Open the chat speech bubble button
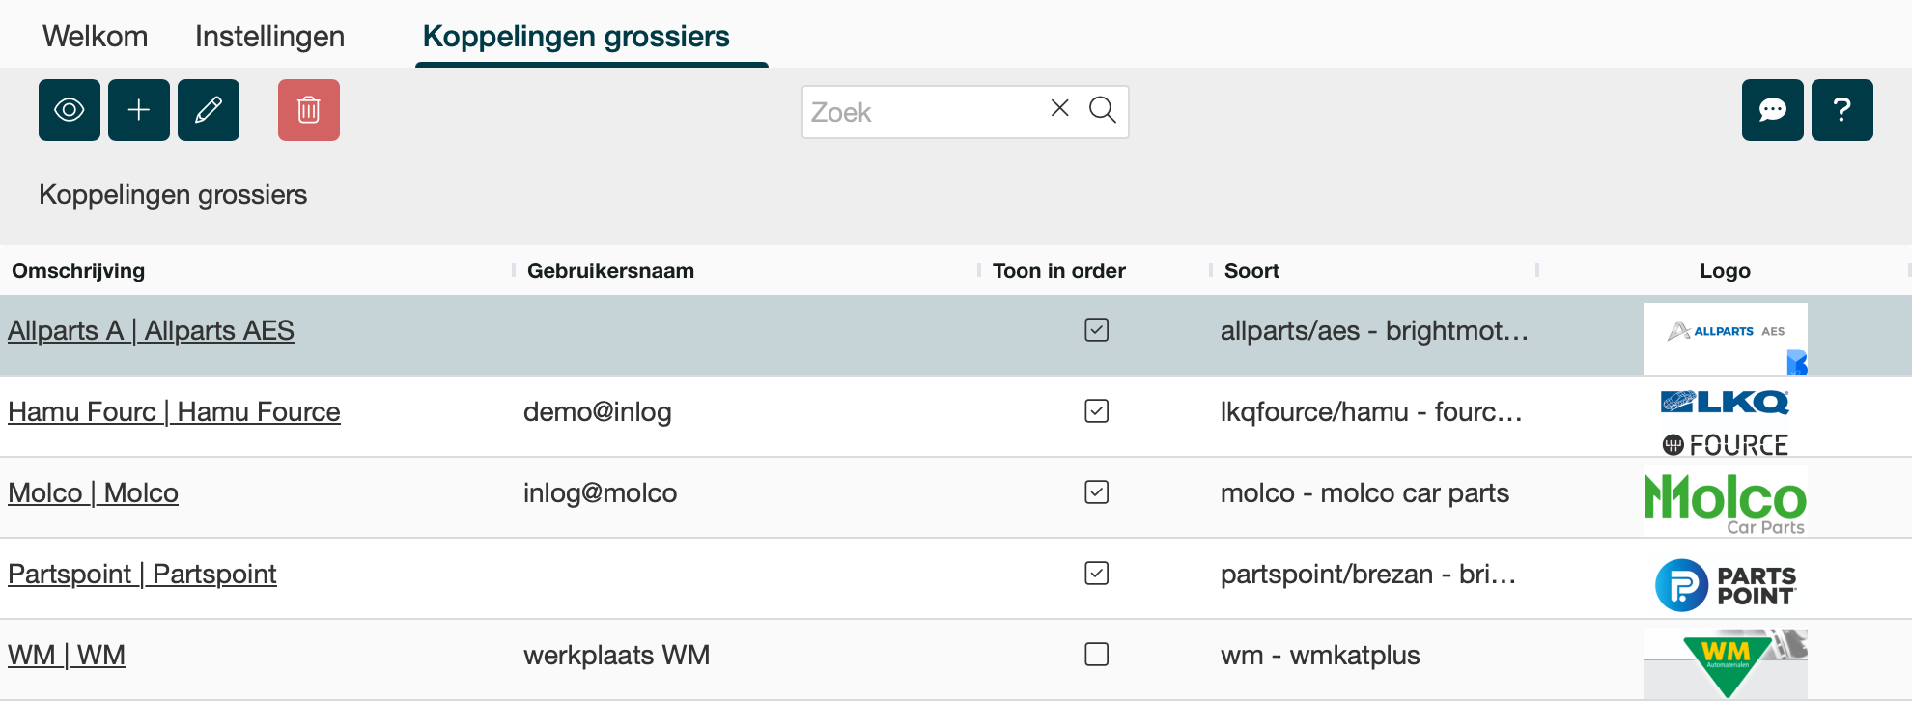1912x701 pixels. click(x=1772, y=110)
